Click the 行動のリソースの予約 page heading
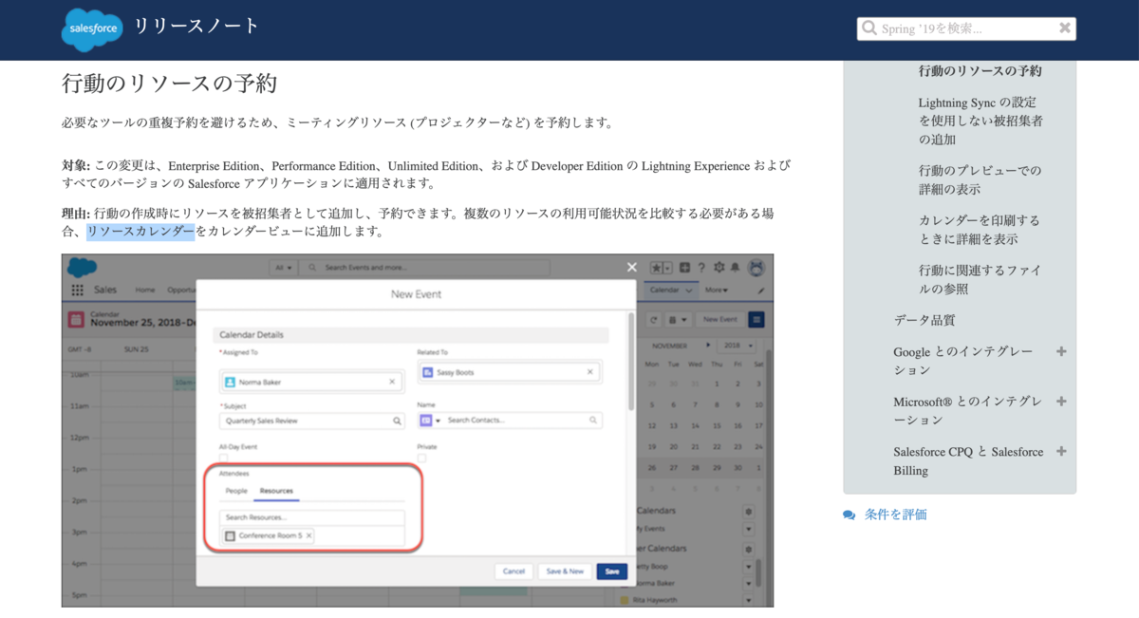The image size is (1139, 618). click(x=169, y=84)
